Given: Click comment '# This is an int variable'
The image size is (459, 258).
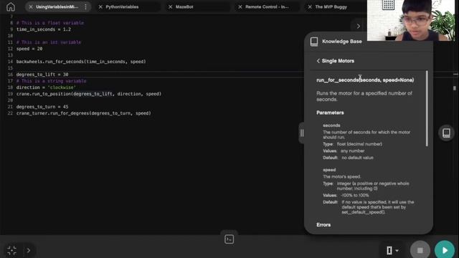Looking at the screenshot, I should pos(49,42).
